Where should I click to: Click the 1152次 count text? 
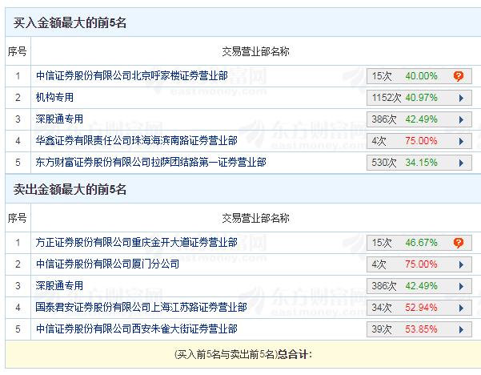387,98
